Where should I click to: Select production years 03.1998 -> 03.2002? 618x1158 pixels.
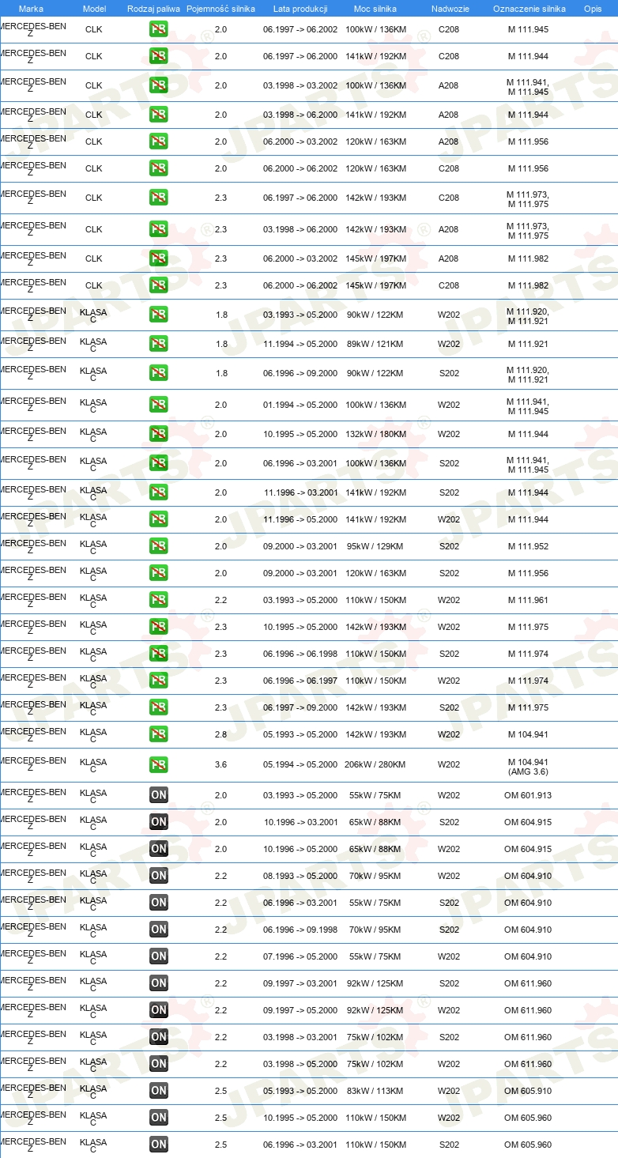pos(300,85)
